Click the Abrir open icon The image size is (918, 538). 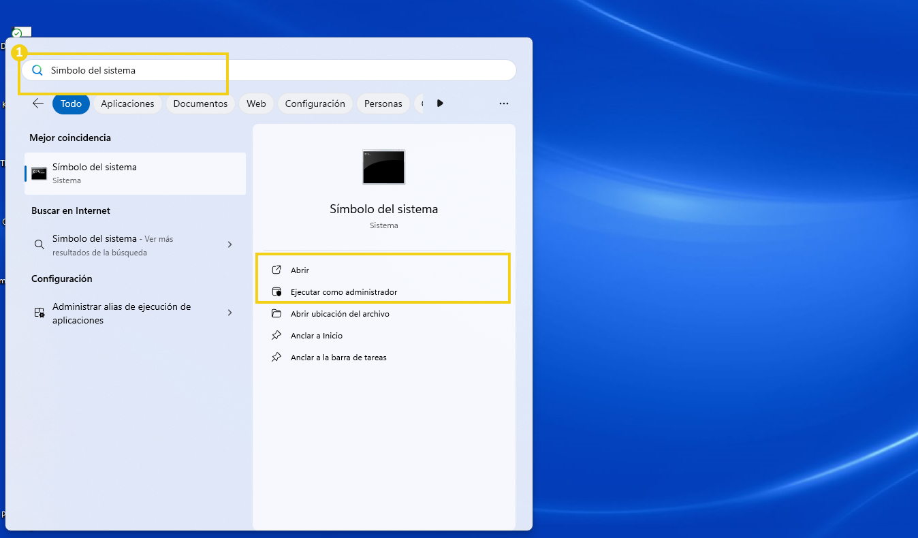(x=276, y=270)
